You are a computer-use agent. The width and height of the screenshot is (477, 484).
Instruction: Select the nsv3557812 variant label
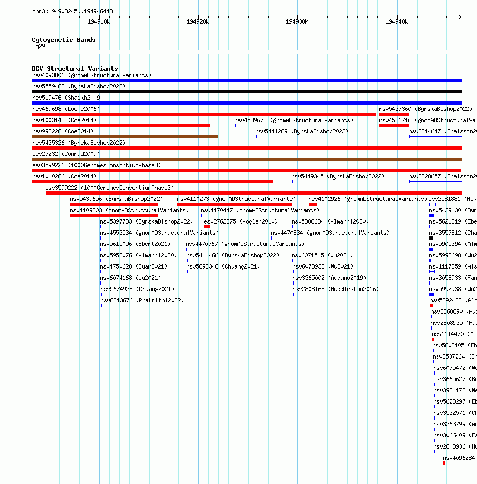[x=453, y=233]
